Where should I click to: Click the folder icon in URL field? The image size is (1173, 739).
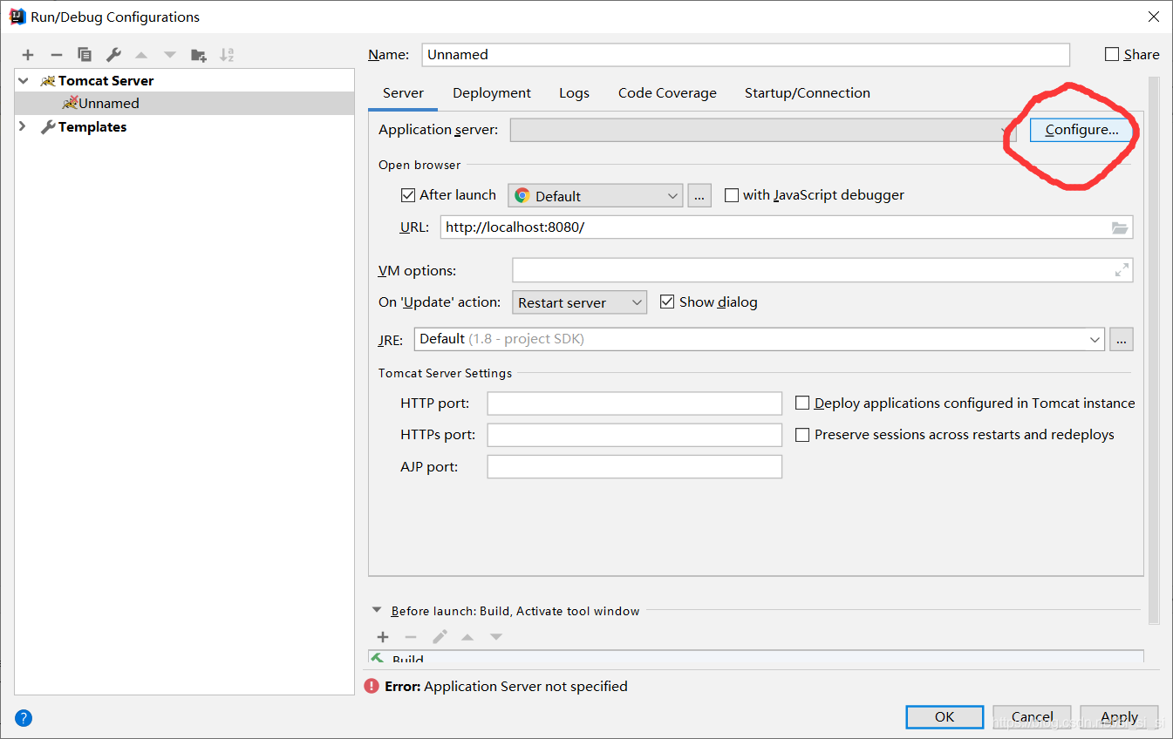point(1120,227)
